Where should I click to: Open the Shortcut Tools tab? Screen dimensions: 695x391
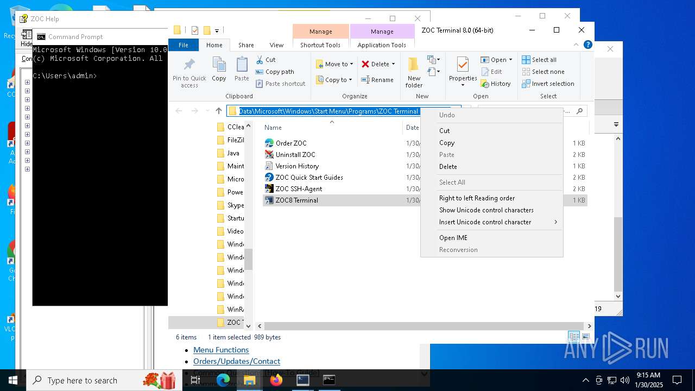coord(320,45)
